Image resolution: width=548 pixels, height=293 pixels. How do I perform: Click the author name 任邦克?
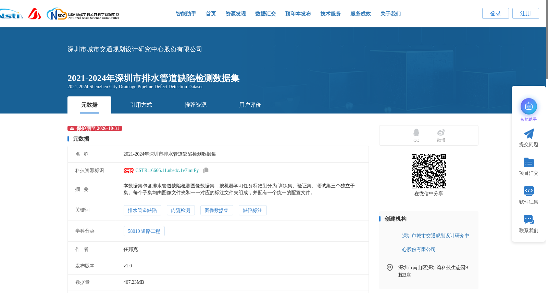tap(130, 250)
